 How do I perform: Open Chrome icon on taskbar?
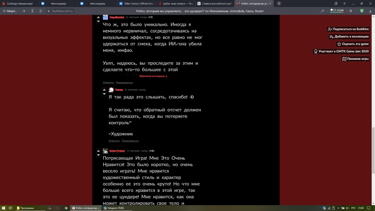[66, 208]
